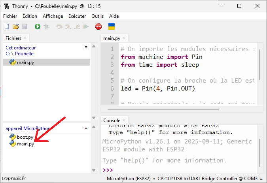Open the Exécuter menu
Screen dimensions: 267x183
77,16
